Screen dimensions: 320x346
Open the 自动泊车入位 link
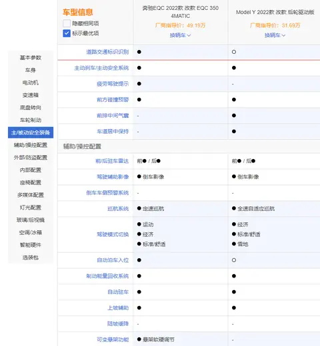pyautogui.click(x=113, y=260)
